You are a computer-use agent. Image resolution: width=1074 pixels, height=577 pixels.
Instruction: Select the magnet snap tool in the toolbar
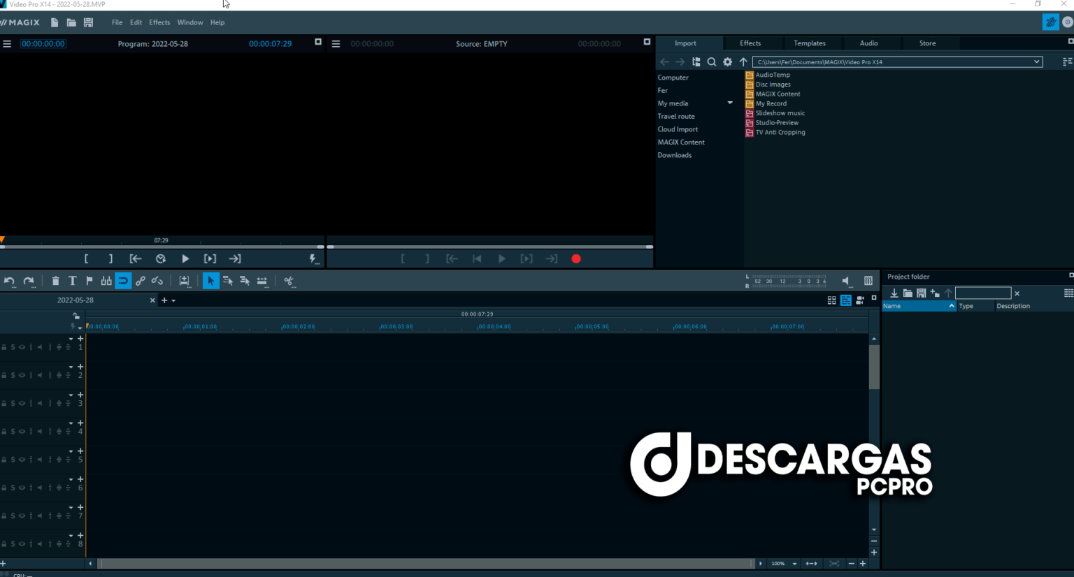[x=123, y=280]
